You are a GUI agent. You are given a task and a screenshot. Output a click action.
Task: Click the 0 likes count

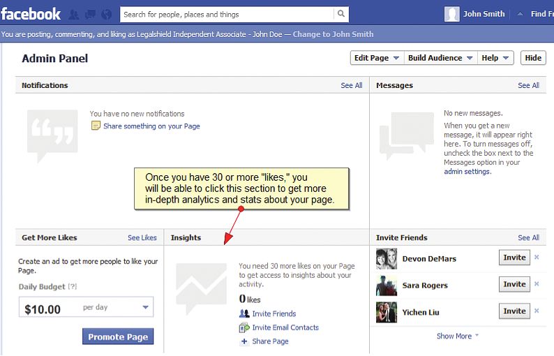[250, 299]
